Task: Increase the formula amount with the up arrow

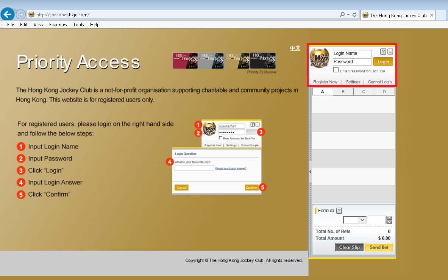Action: pos(389,218)
